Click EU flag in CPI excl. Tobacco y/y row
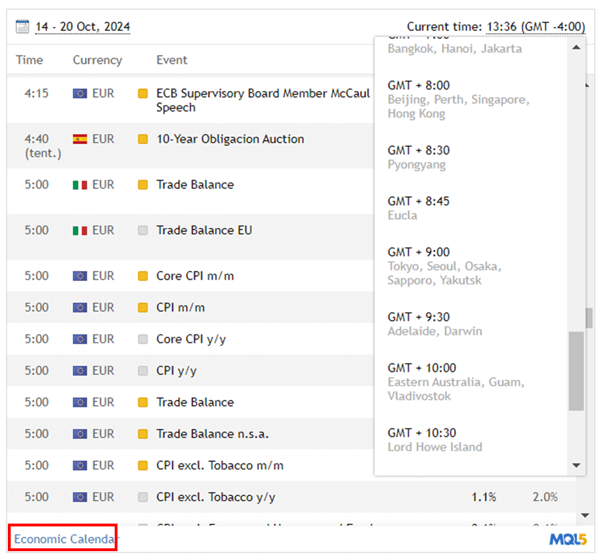Viewport: 597px width, 559px height. (80, 497)
